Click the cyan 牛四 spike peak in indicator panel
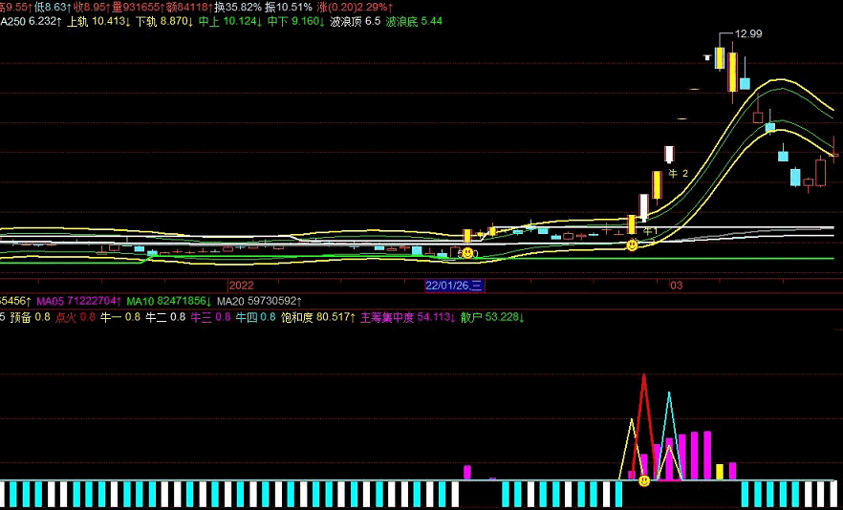 [x=669, y=393]
